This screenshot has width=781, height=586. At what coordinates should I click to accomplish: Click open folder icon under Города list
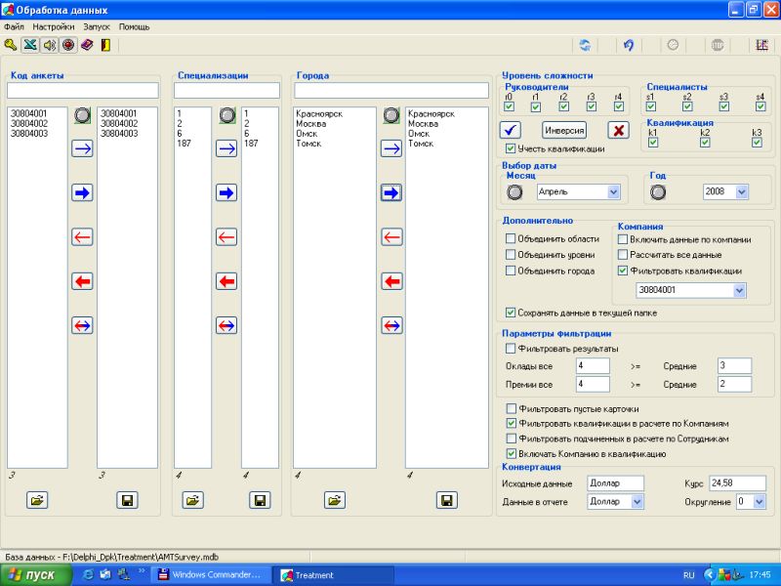click(335, 500)
